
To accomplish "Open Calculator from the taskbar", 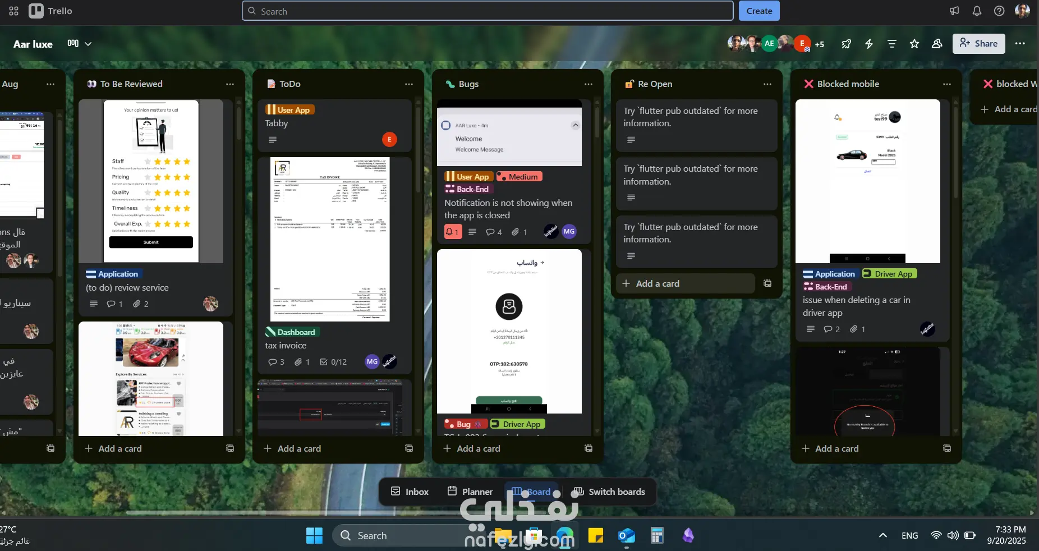I will click(657, 536).
